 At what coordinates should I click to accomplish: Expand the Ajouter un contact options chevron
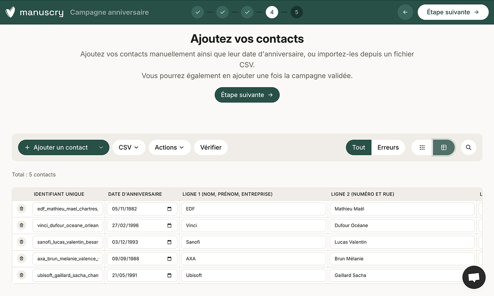tap(101, 147)
